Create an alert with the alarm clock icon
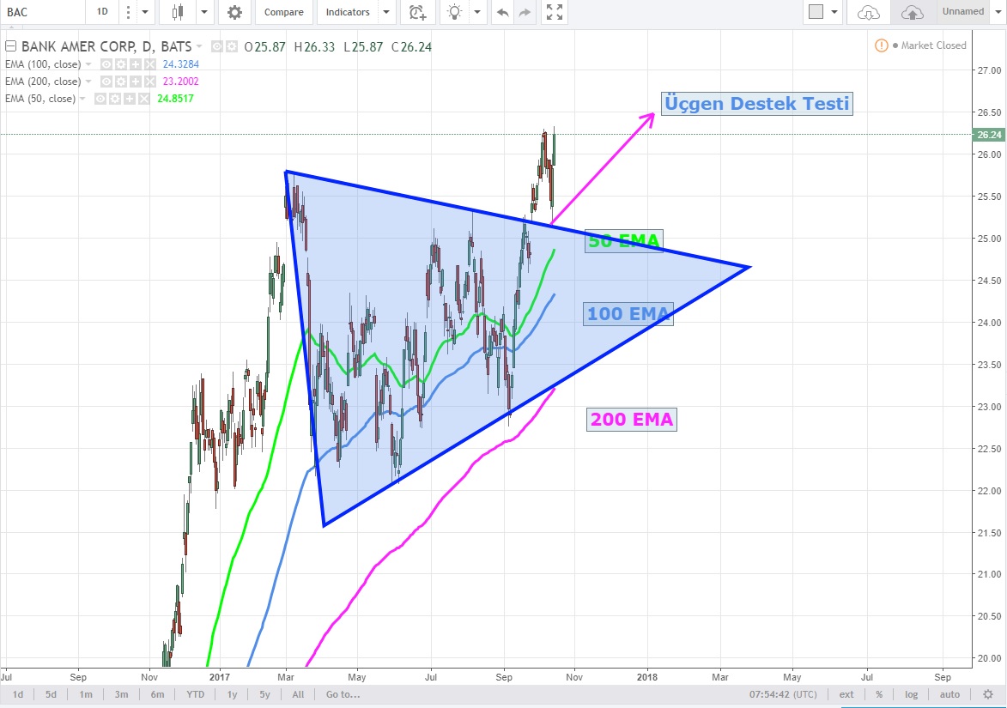The image size is (1007, 708). tap(417, 12)
